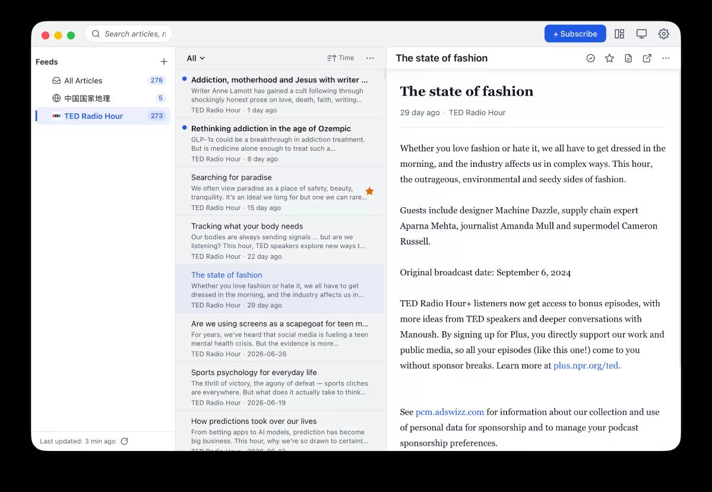Mark article as read with checkmark circle icon
The height and width of the screenshot is (492, 712).
(x=590, y=58)
